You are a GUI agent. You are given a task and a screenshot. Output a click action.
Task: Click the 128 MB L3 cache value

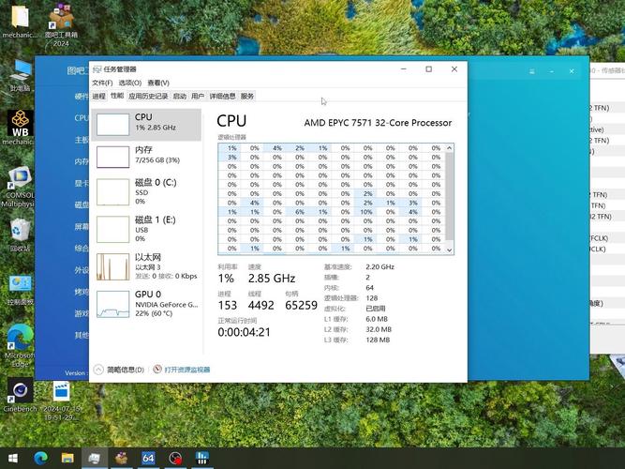pyautogui.click(x=378, y=340)
